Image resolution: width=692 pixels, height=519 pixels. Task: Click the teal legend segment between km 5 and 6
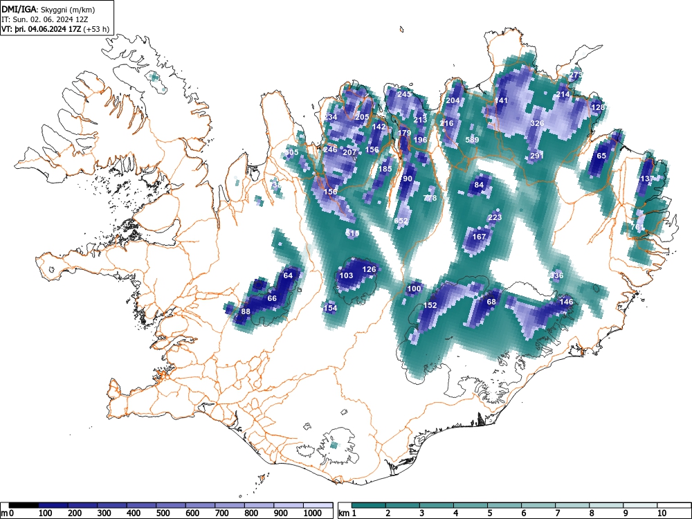tap(504, 505)
